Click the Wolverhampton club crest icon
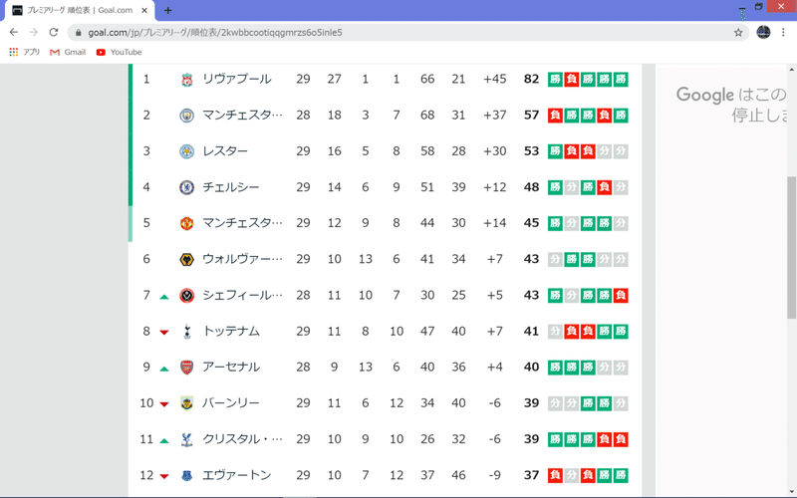This screenshot has height=498, width=797. coord(186,259)
